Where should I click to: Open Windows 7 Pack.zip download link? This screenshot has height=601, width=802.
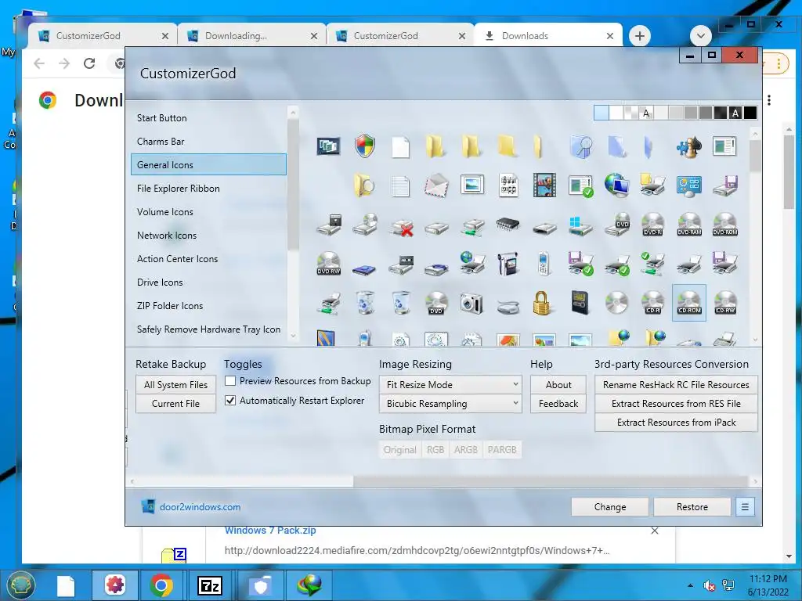point(270,531)
